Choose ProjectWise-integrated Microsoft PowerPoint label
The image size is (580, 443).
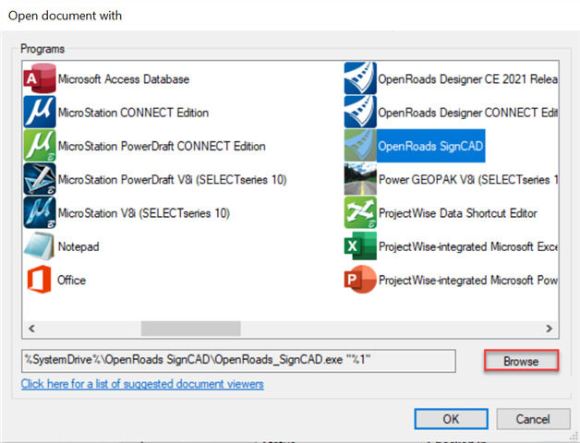pyautogui.click(x=468, y=281)
